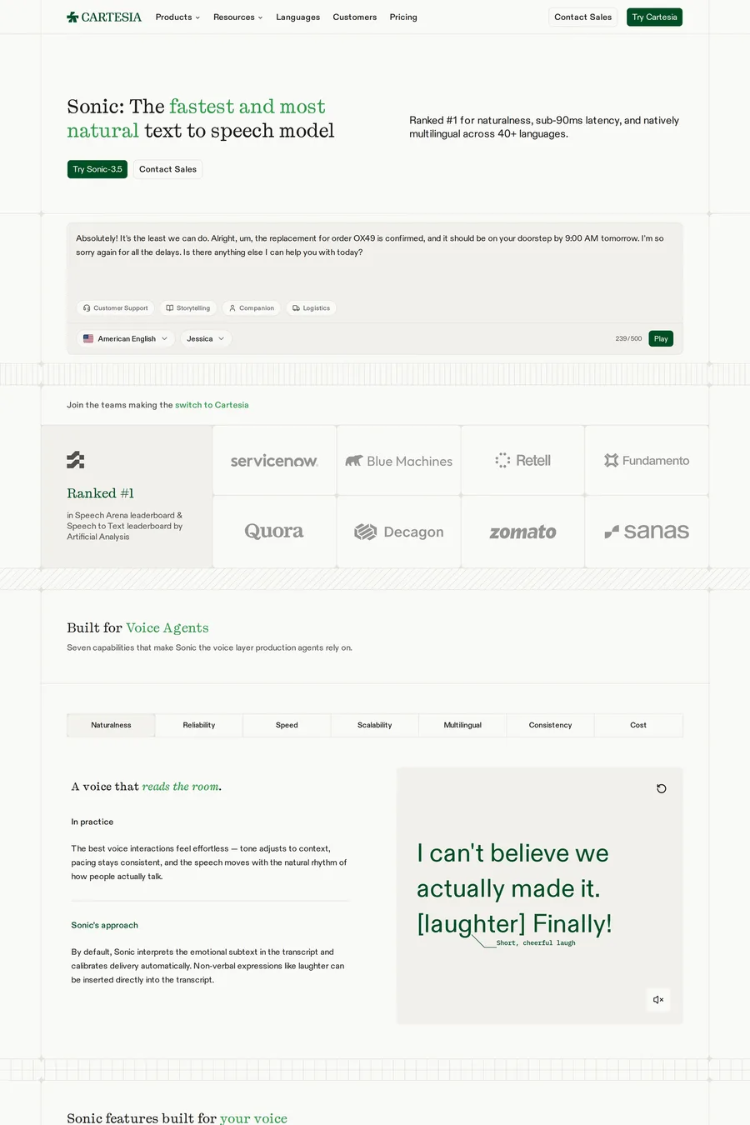Toggle the mute speaker icon in demo card
The image size is (750, 1125).
pyautogui.click(x=658, y=999)
